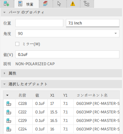Click the NON-POLARIZED CAP description text

(35, 64)
